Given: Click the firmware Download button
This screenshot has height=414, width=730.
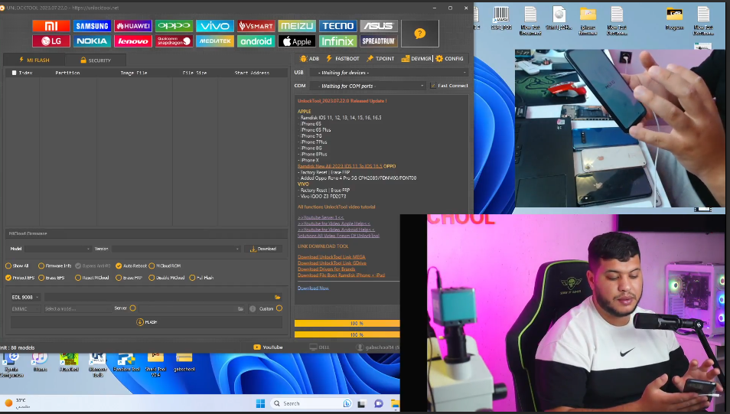Looking at the screenshot, I should pyautogui.click(x=263, y=249).
